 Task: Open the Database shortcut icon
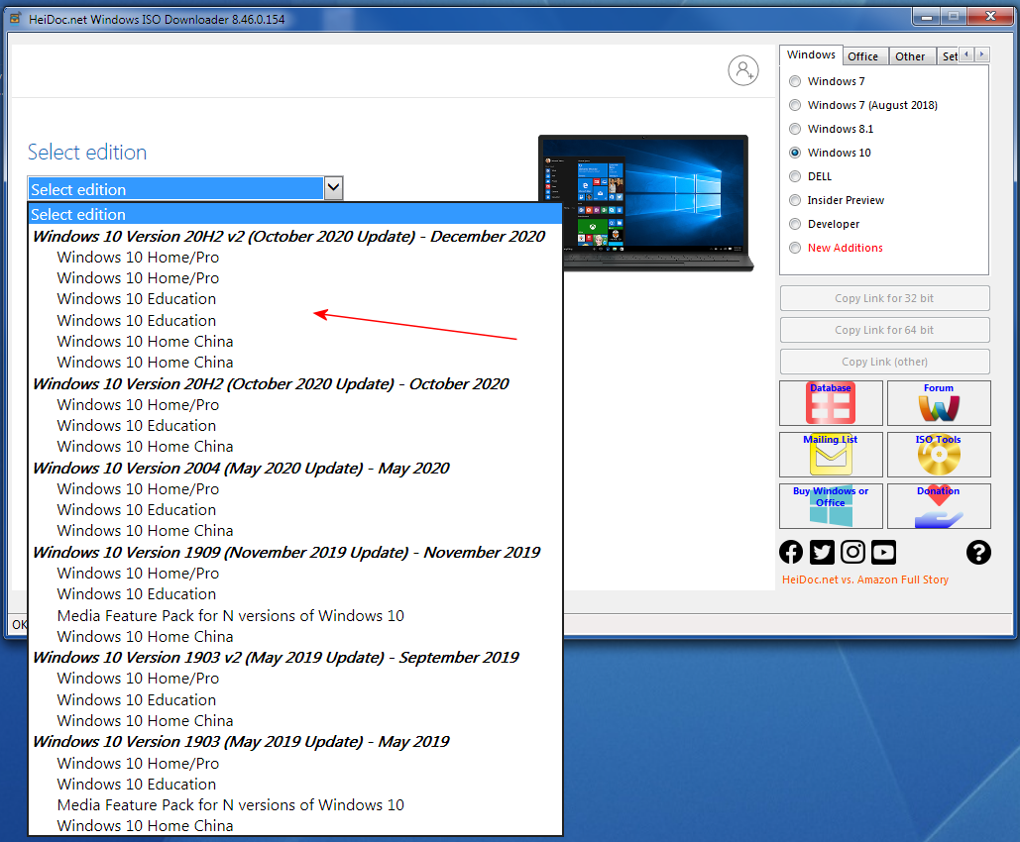(x=831, y=403)
